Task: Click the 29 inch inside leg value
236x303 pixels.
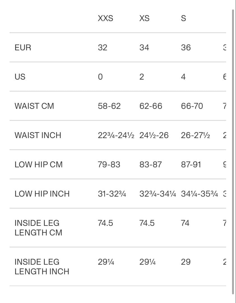Action: coord(186,262)
